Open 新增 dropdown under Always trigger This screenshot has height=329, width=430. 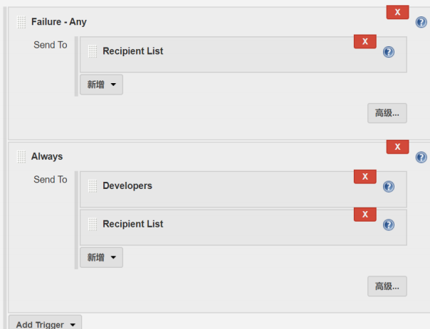pos(101,257)
